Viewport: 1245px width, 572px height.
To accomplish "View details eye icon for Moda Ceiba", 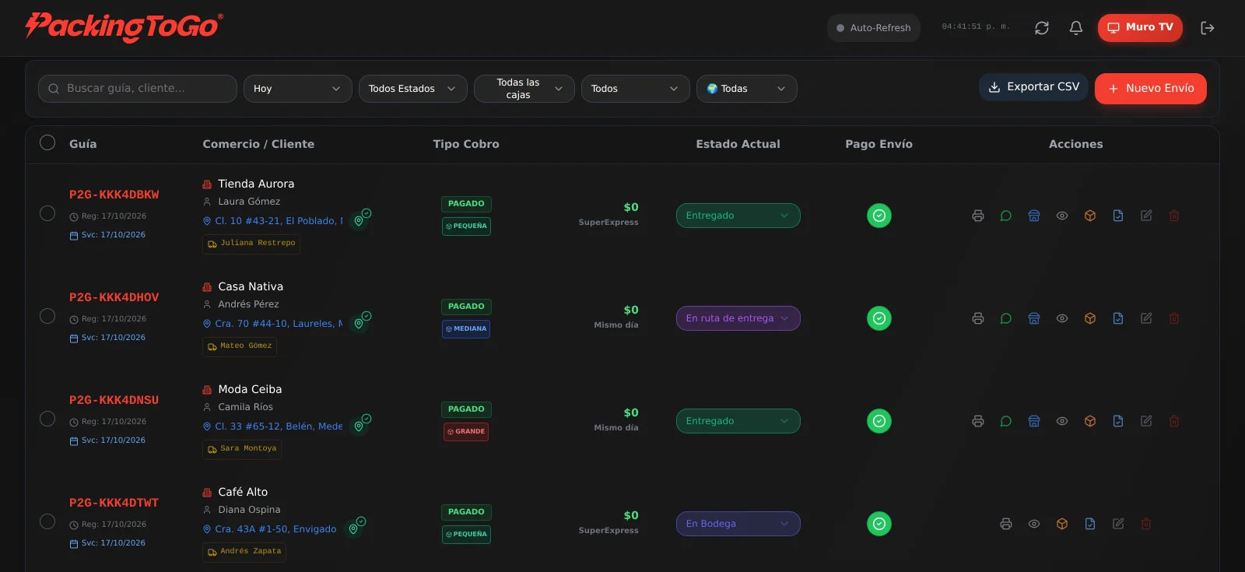I will (x=1062, y=421).
